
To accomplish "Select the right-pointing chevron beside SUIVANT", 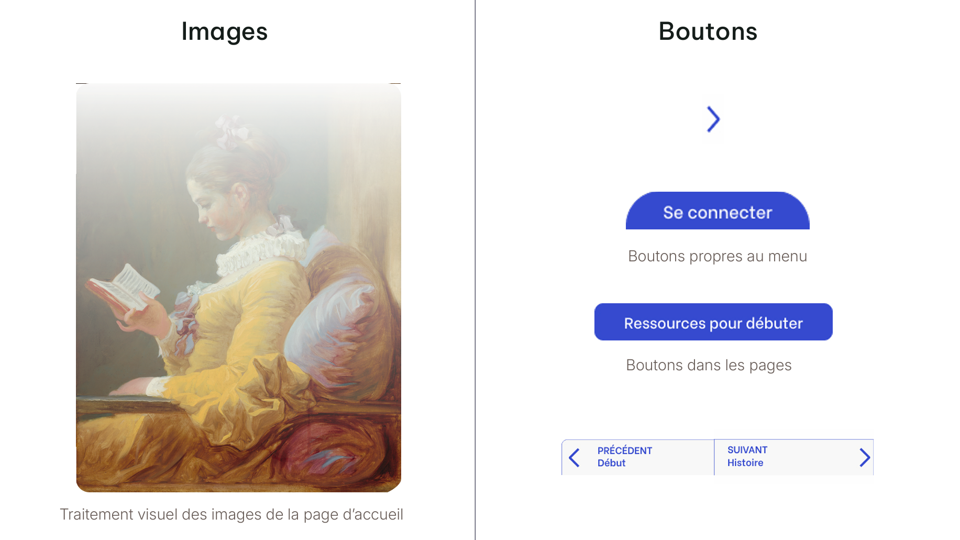I will click(x=866, y=457).
